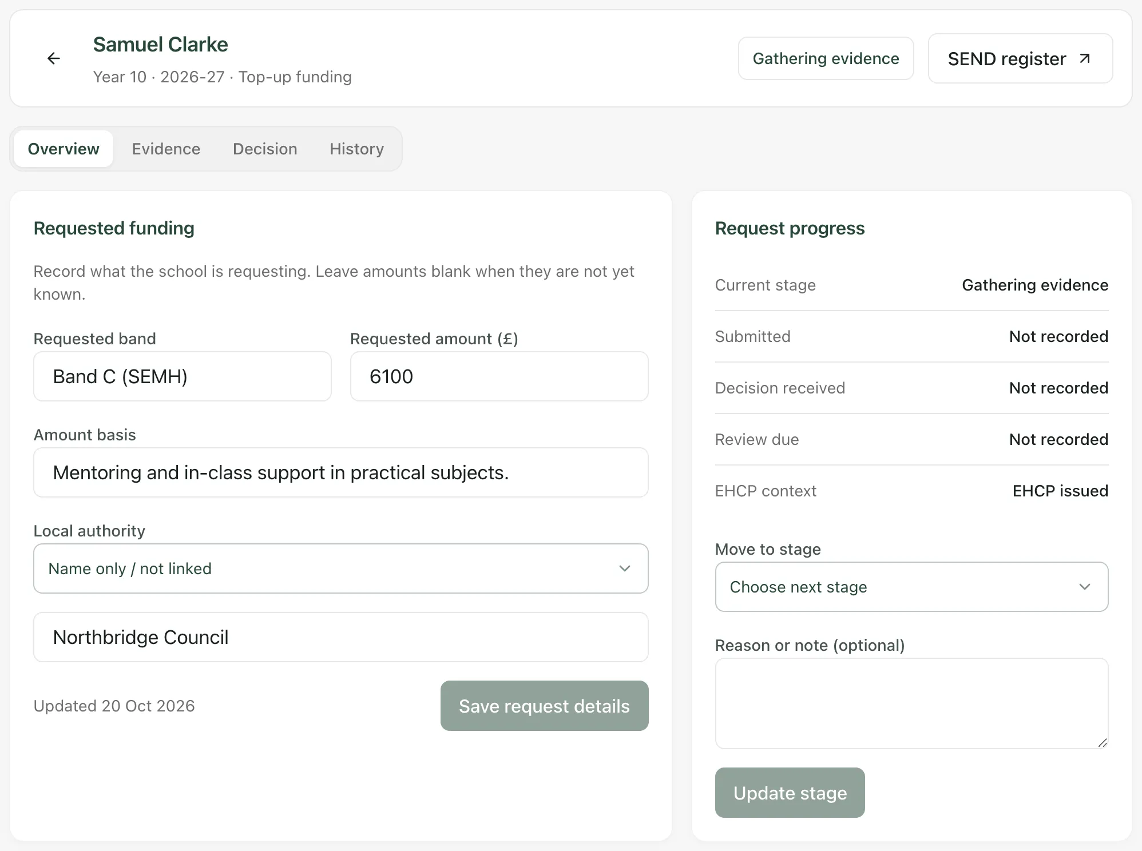
Task: Open the SEND register link button
Action: [1020, 58]
